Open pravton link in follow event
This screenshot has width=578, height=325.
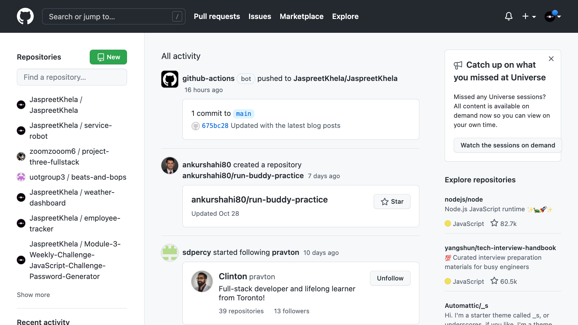[x=285, y=252]
